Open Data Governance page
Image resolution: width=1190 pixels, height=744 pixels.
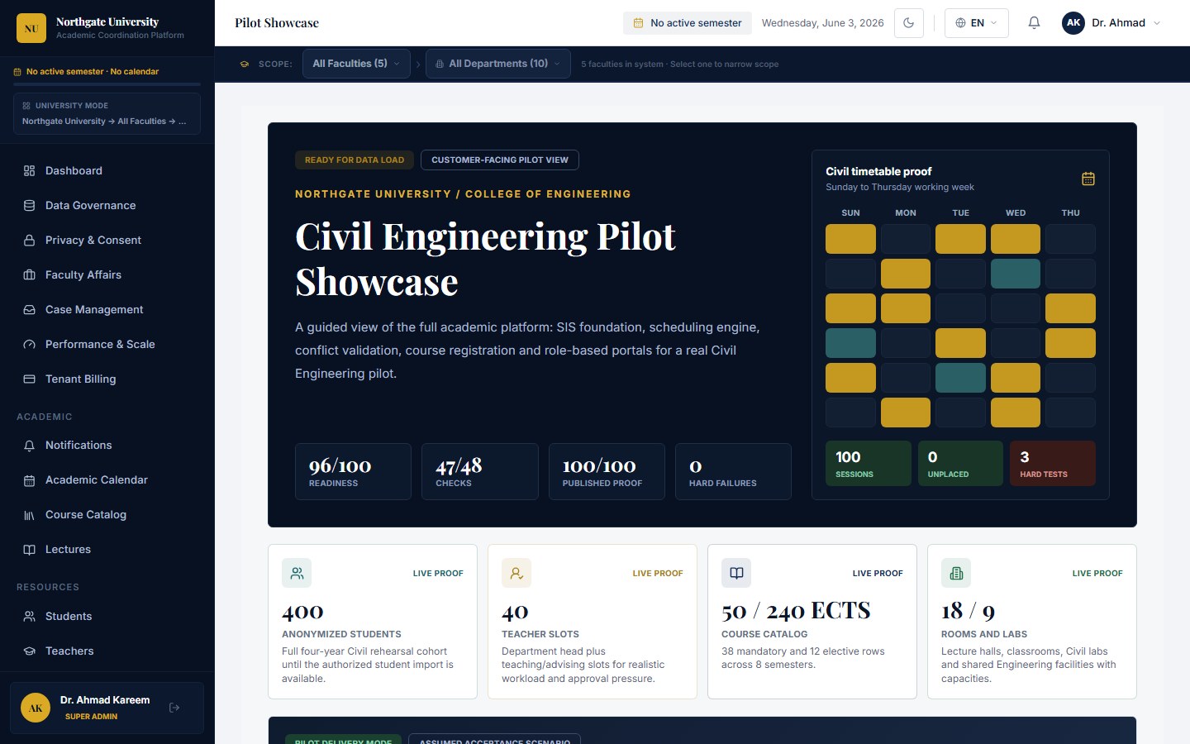tap(107, 205)
